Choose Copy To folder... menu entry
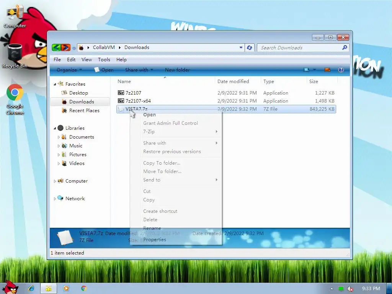Viewport: 392px width, 294px height. [x=162, y=163]
